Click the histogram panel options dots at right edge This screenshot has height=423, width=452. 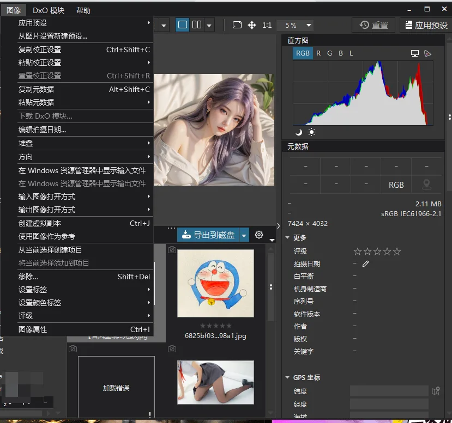tap(449, 117)
